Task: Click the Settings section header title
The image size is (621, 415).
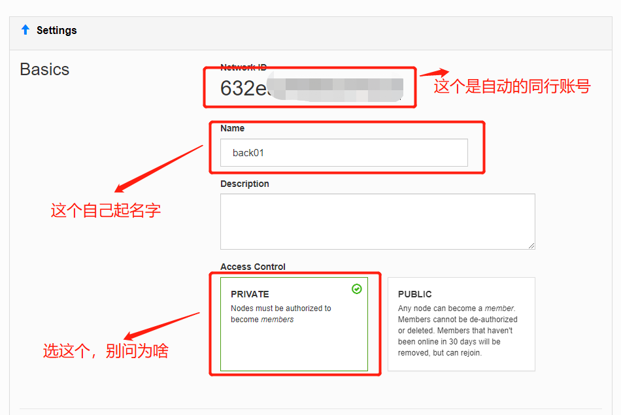Action: [56, 30]
